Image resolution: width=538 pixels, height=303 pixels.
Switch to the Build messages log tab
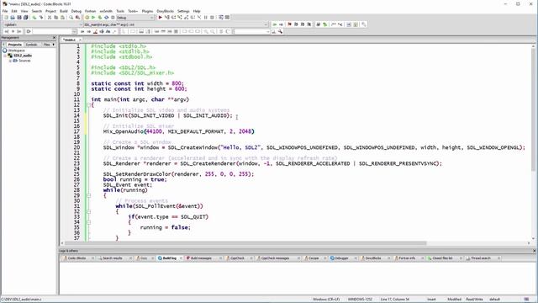click(x=202, y=258)
